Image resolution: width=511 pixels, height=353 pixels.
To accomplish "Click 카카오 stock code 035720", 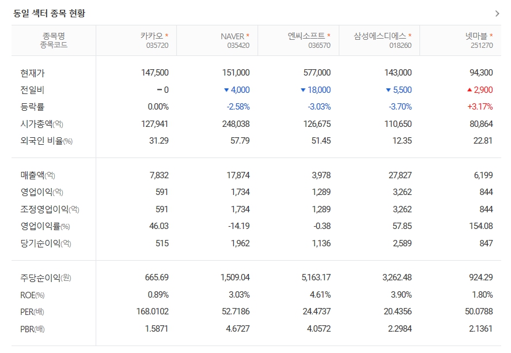I will (x=157, y=46).
